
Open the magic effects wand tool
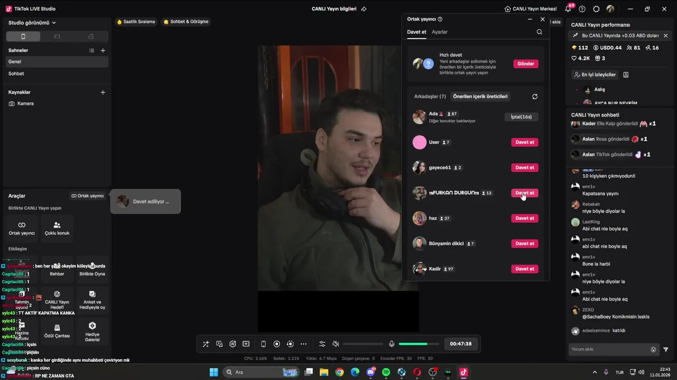(206, 344)
